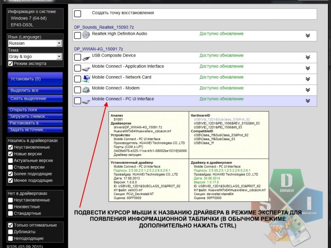Click the DP_Sounds_Realtek_15093.7z driverpack heading
This screenshot has height=248, width=331.
click(104, 27)
